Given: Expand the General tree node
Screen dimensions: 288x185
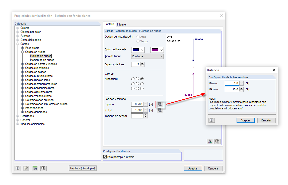Looking at the screenshot, I should 18,120.
